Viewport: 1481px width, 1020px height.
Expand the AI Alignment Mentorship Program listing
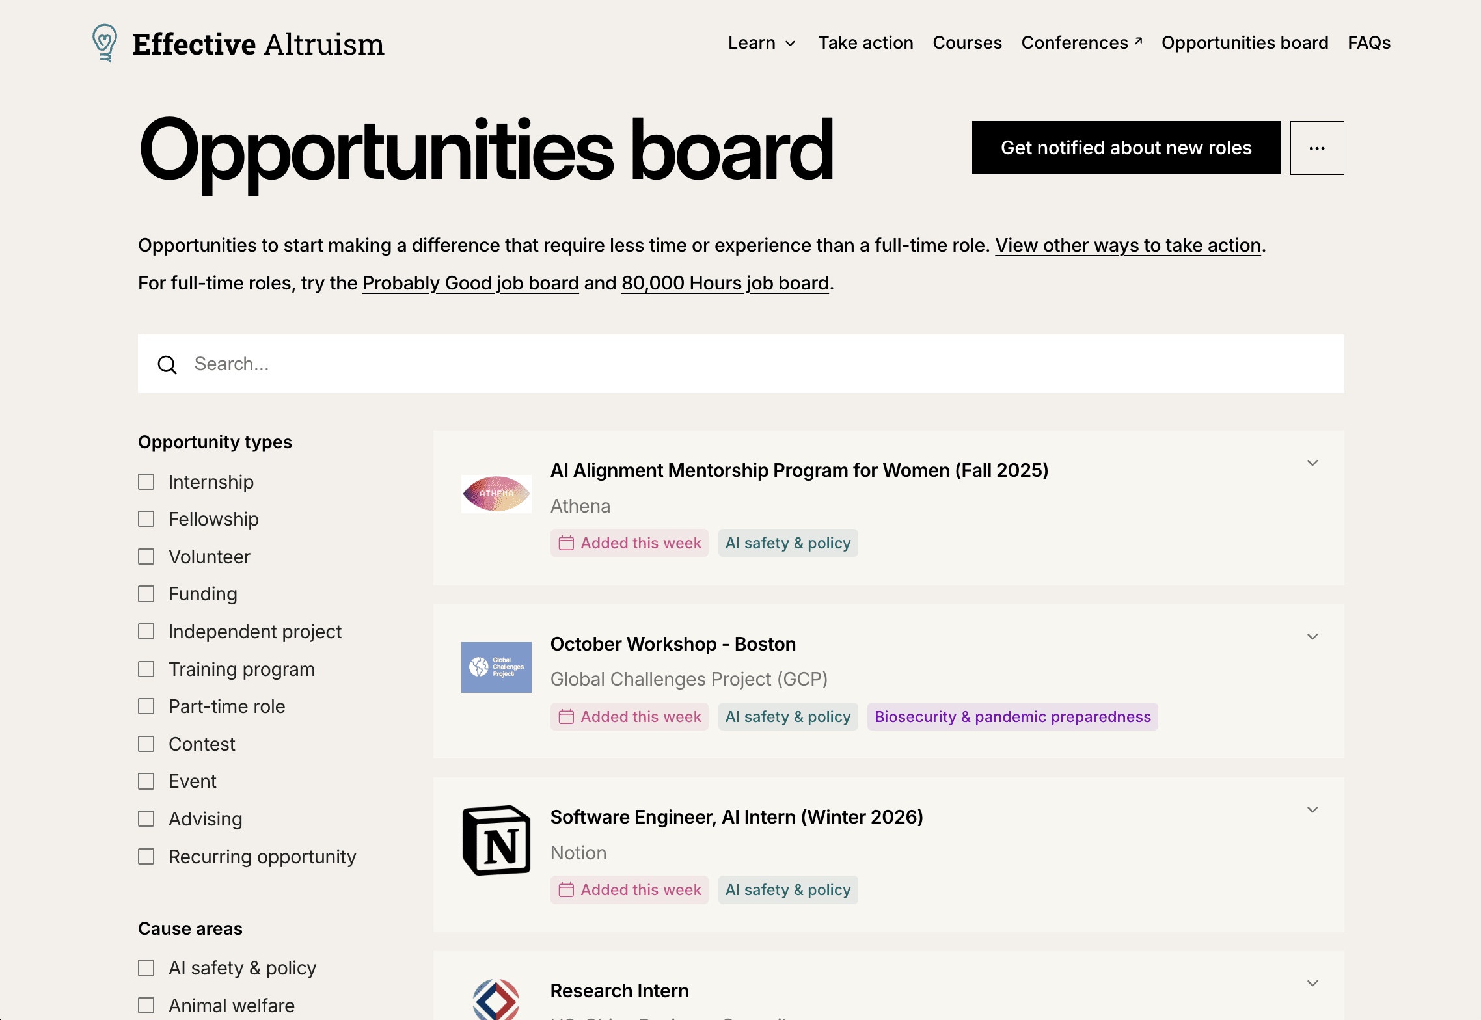coord(1312,463)
